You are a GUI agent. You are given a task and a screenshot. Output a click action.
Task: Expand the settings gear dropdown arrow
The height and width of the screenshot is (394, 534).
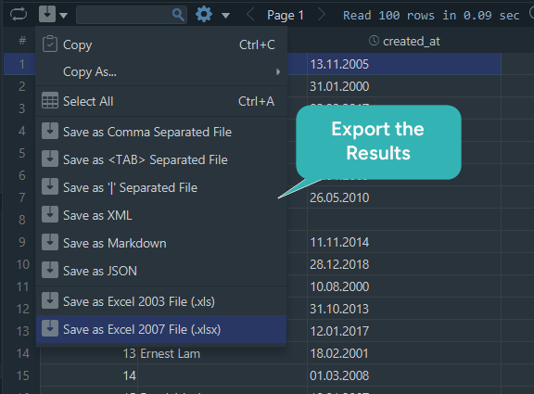(225, 16)
